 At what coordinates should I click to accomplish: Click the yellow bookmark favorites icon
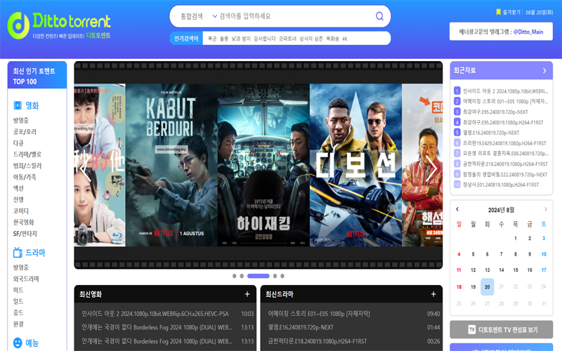[498, 12]
